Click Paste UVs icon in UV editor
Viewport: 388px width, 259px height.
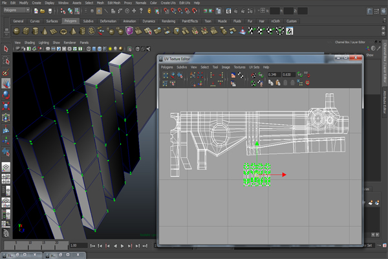(278, 83)
